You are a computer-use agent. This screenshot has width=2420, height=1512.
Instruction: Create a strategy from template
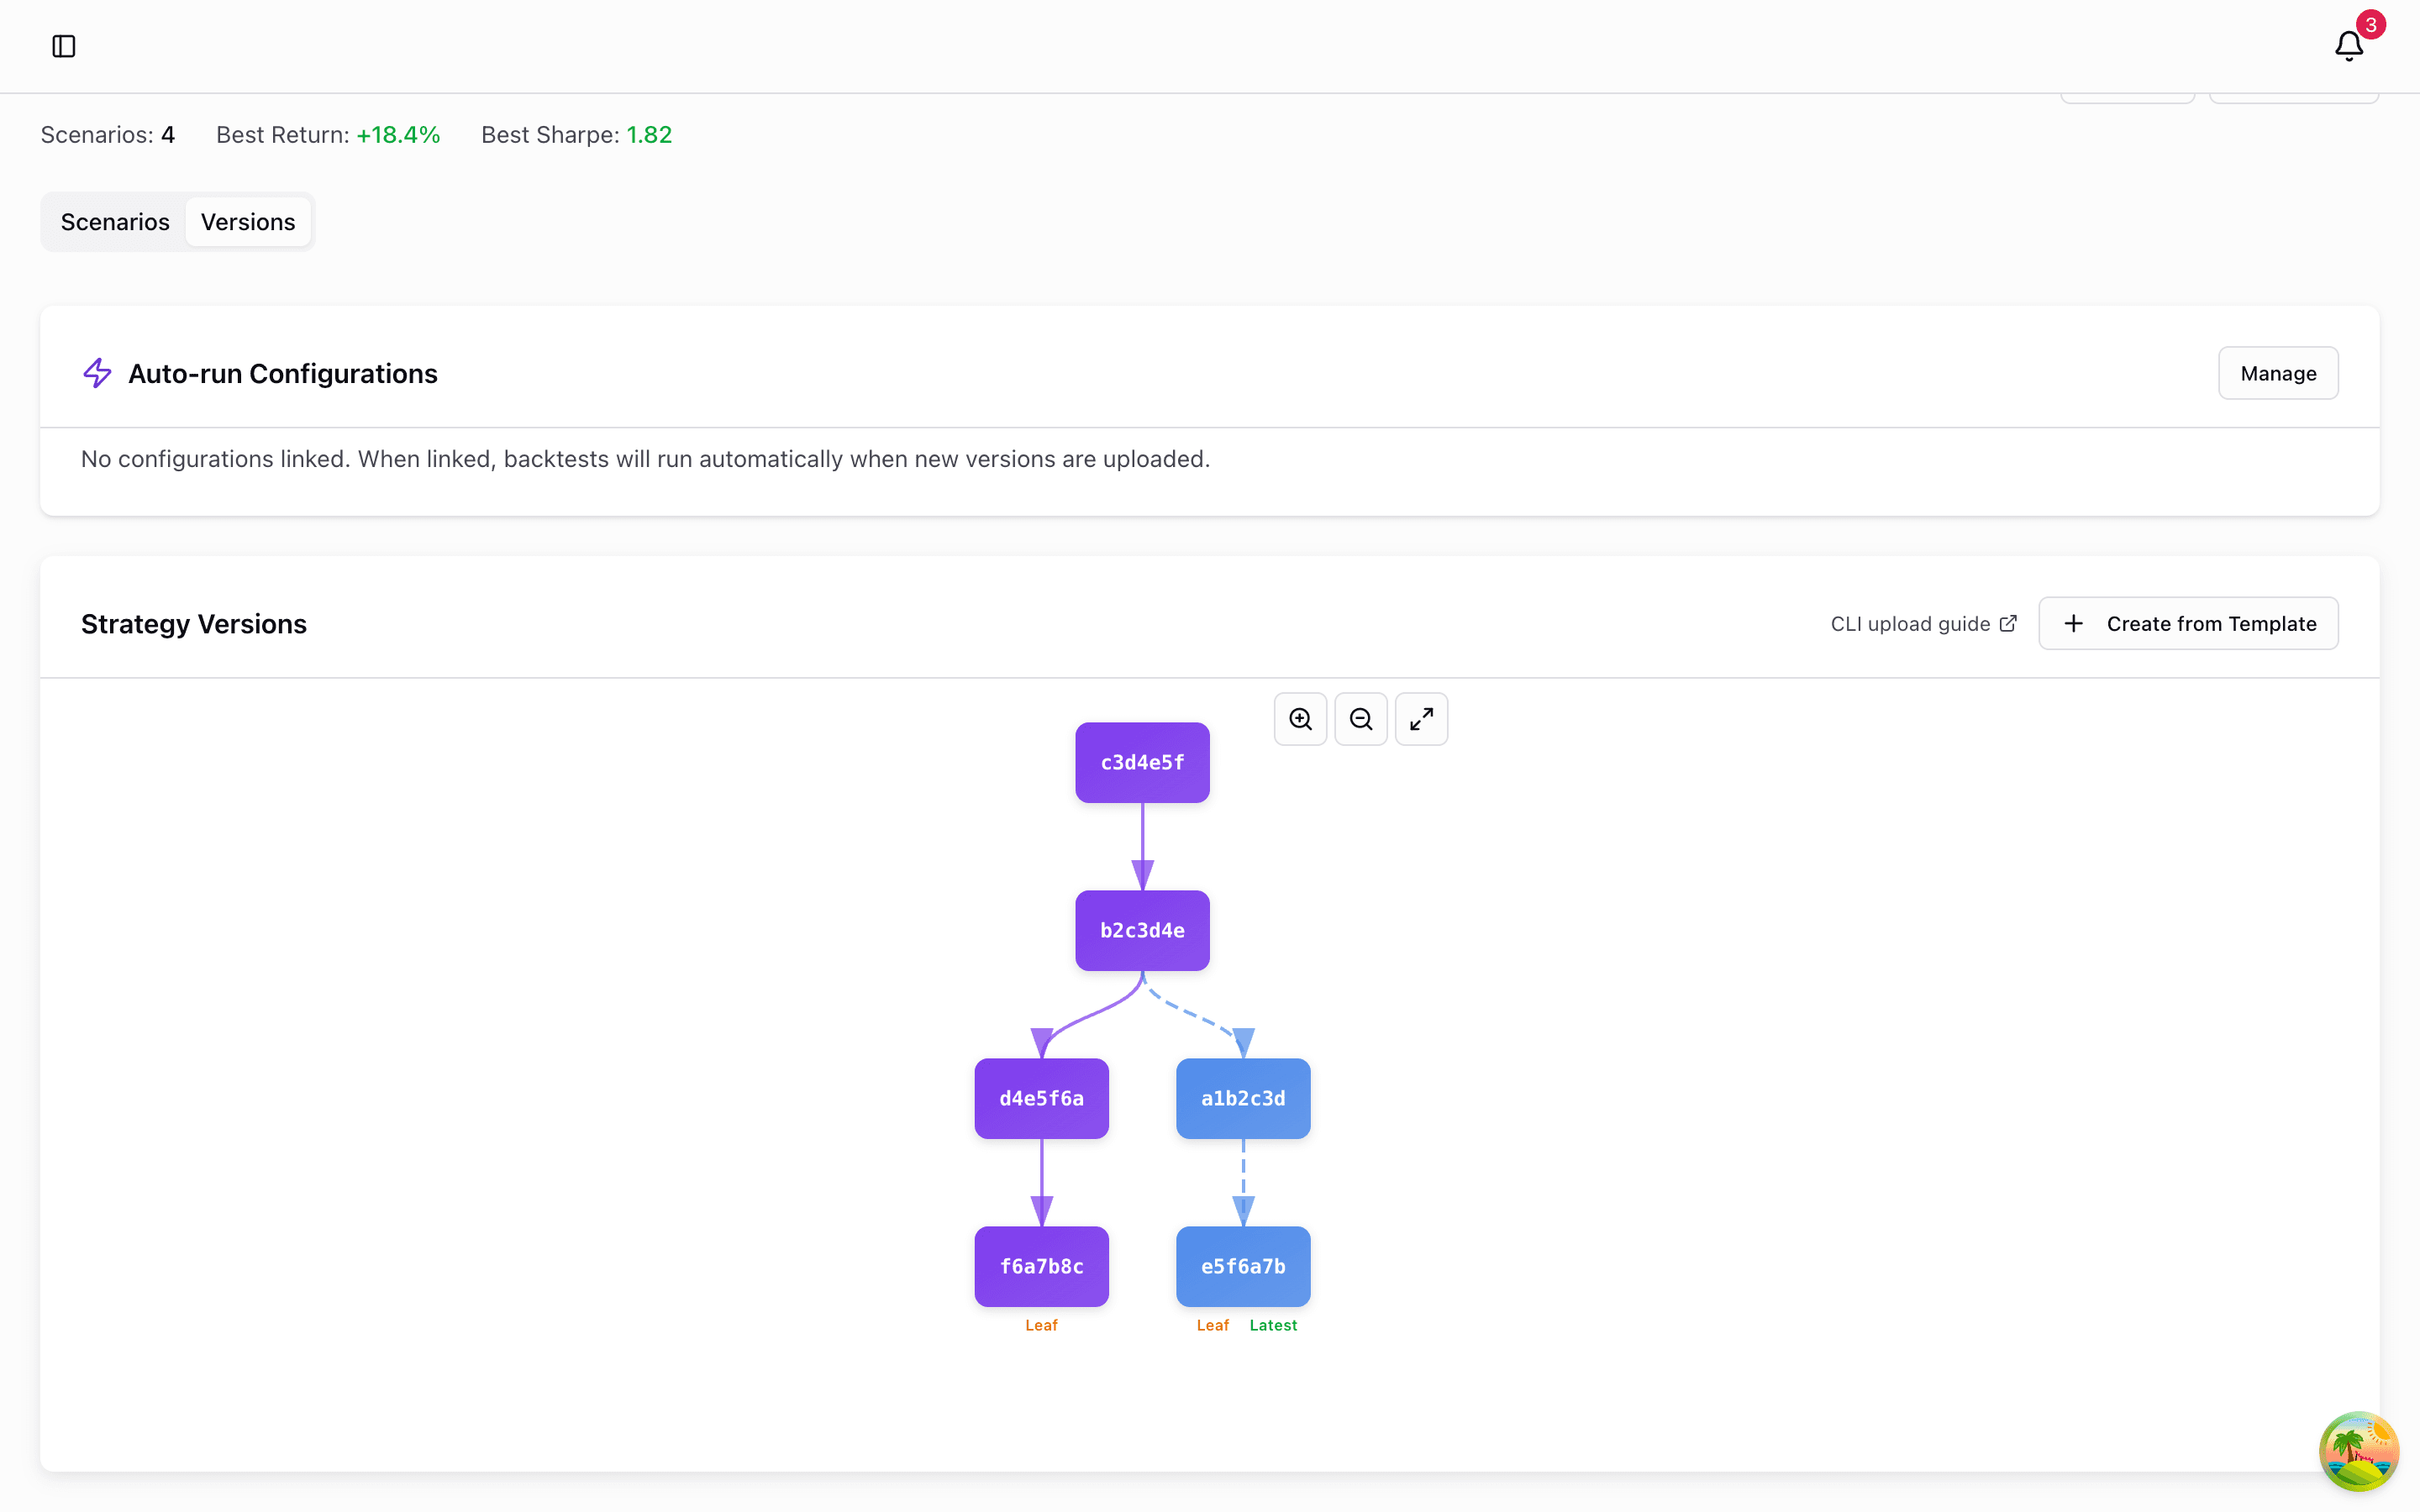point(2188,623)
